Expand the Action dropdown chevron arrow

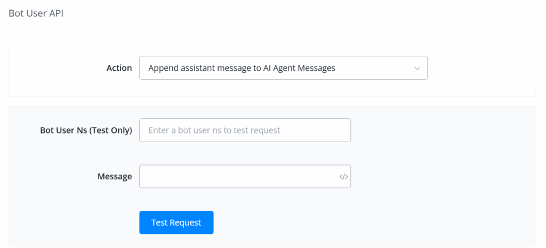pos(417,68)
